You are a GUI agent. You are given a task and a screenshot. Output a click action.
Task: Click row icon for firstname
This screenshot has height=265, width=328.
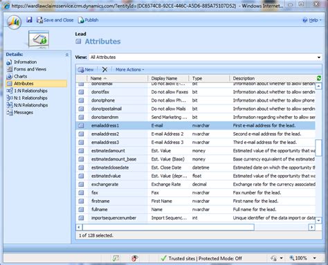81,201
